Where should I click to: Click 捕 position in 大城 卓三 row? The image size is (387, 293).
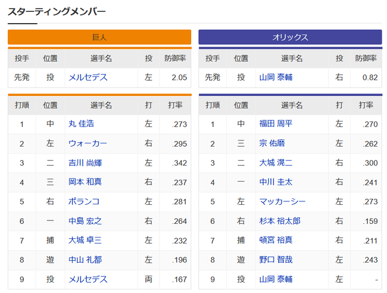pyautogui.click(x=50, y=240)
